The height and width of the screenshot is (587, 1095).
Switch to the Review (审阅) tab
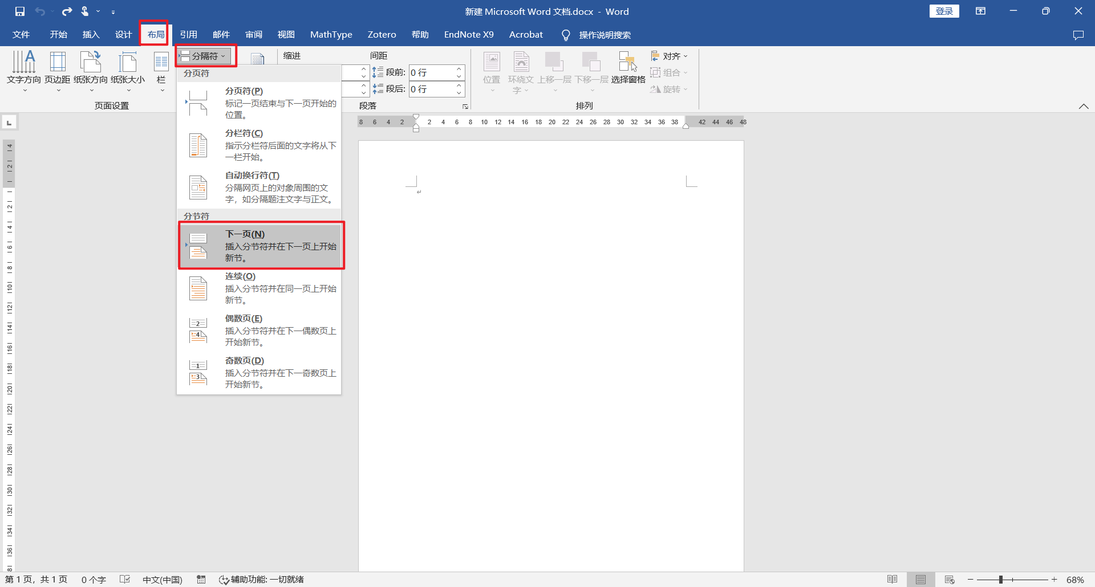[x=254, y=35]
